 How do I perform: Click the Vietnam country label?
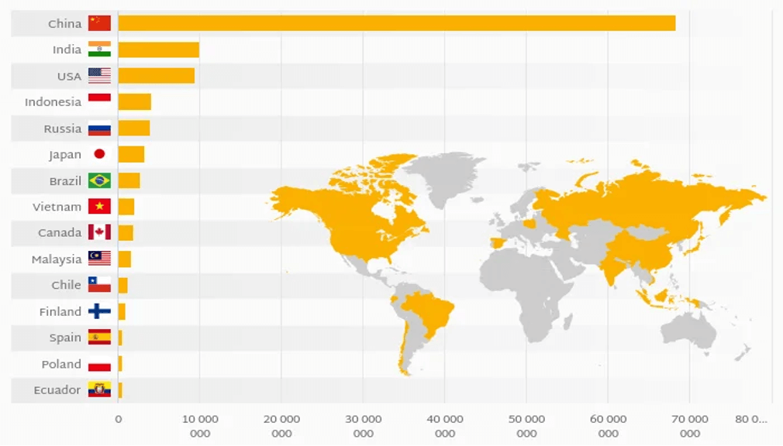pos(57,207)
